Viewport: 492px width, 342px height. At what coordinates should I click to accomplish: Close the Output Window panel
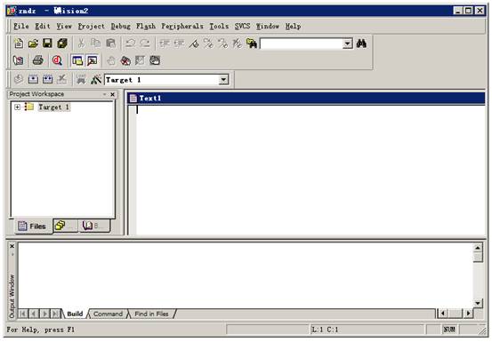(12, 246)
